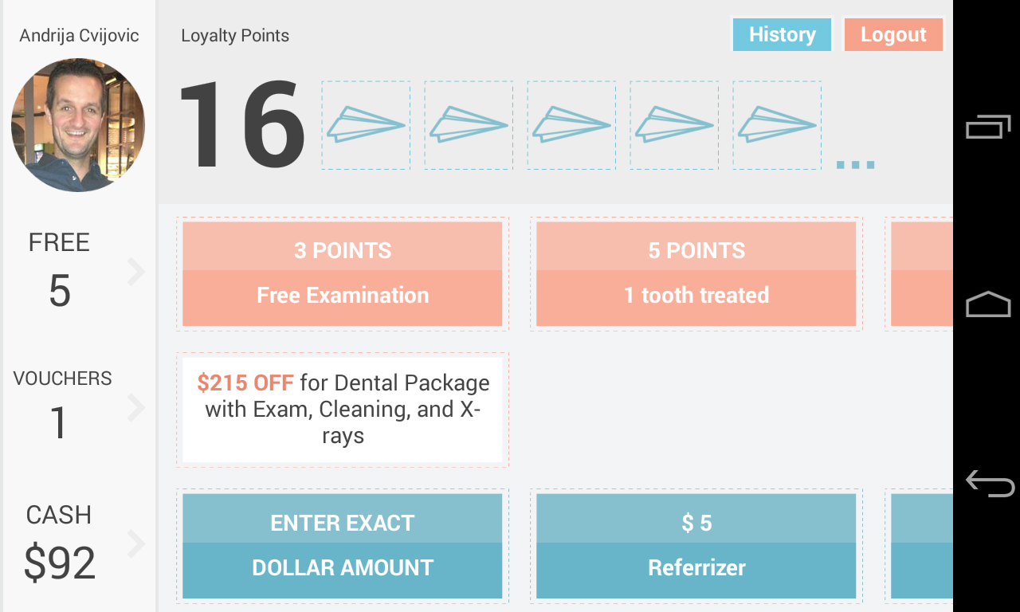Screen dimensions: 1020x612
Task: Expand the VOUCHERS section chevron
Action: click(136, 409)
